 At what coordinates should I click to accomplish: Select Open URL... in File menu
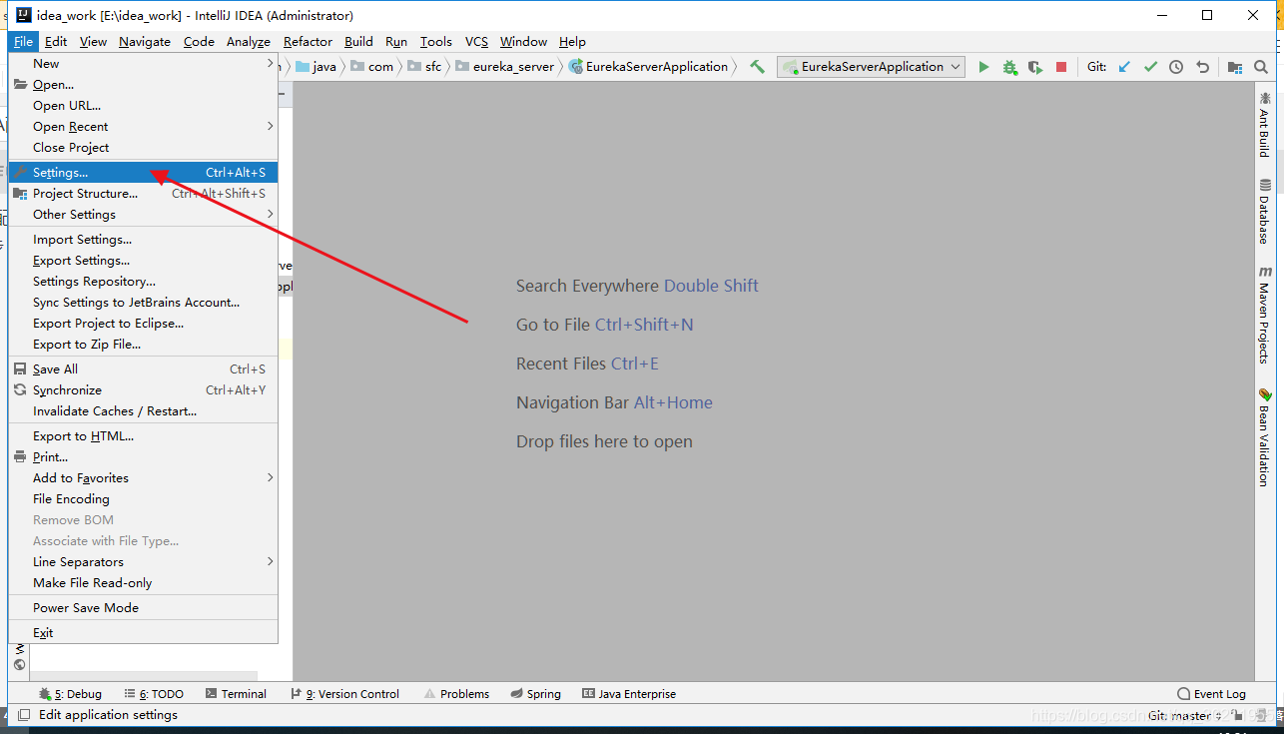point(144,106)
